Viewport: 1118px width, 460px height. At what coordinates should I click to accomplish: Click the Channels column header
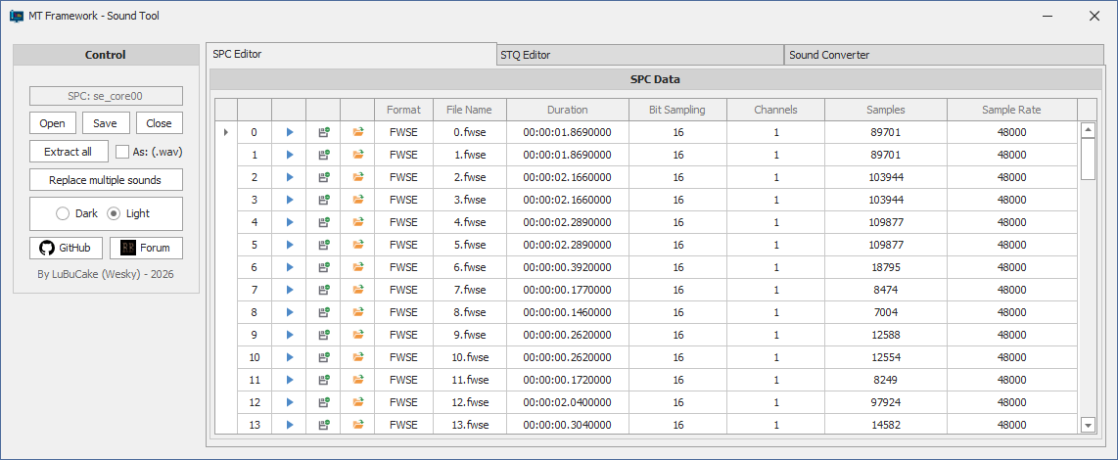775,110
